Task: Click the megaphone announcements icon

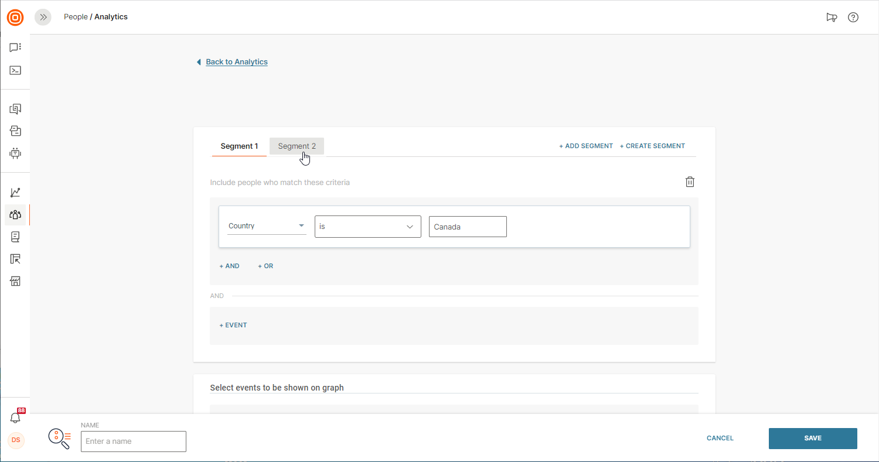Action: tap(832, 18)
